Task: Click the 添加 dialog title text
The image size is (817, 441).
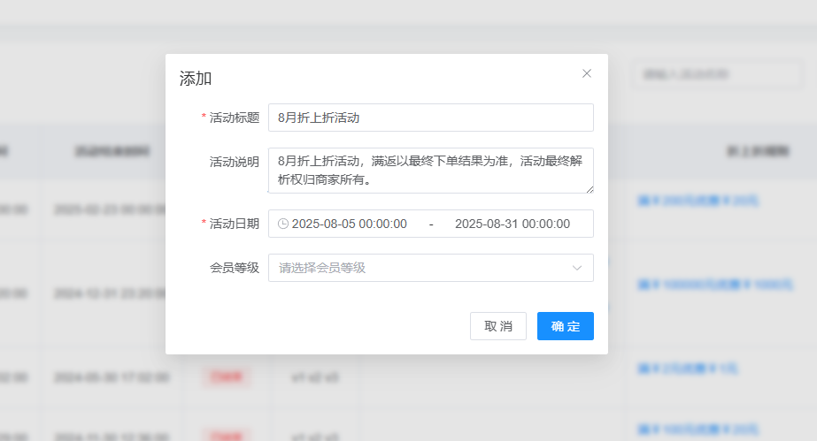Action: [x=196, y=79]
